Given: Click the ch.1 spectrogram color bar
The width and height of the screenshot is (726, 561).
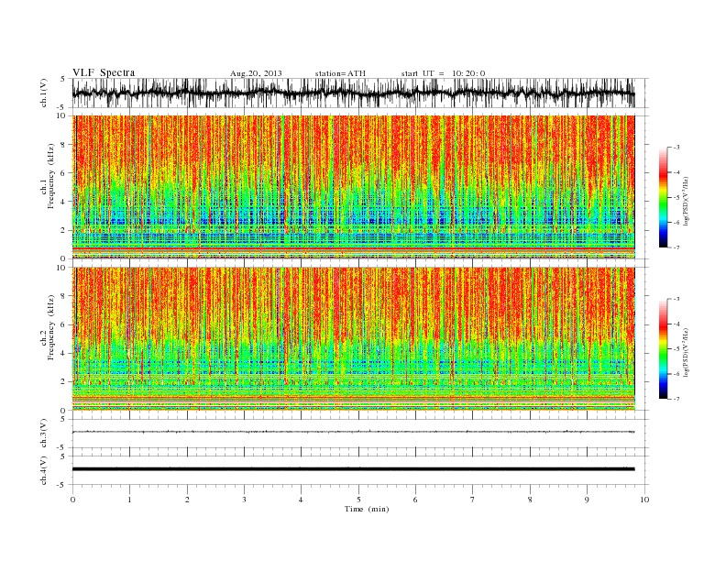Looking at the screenshot, I should 663,197.
